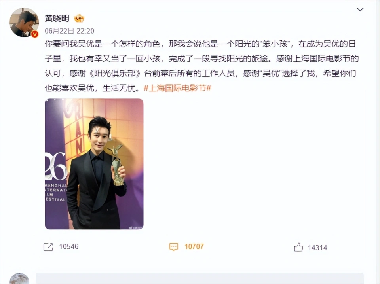Like the post with thumbs-up icon
Viewport: 380px width, 284px height.
[x=298, y=248]
